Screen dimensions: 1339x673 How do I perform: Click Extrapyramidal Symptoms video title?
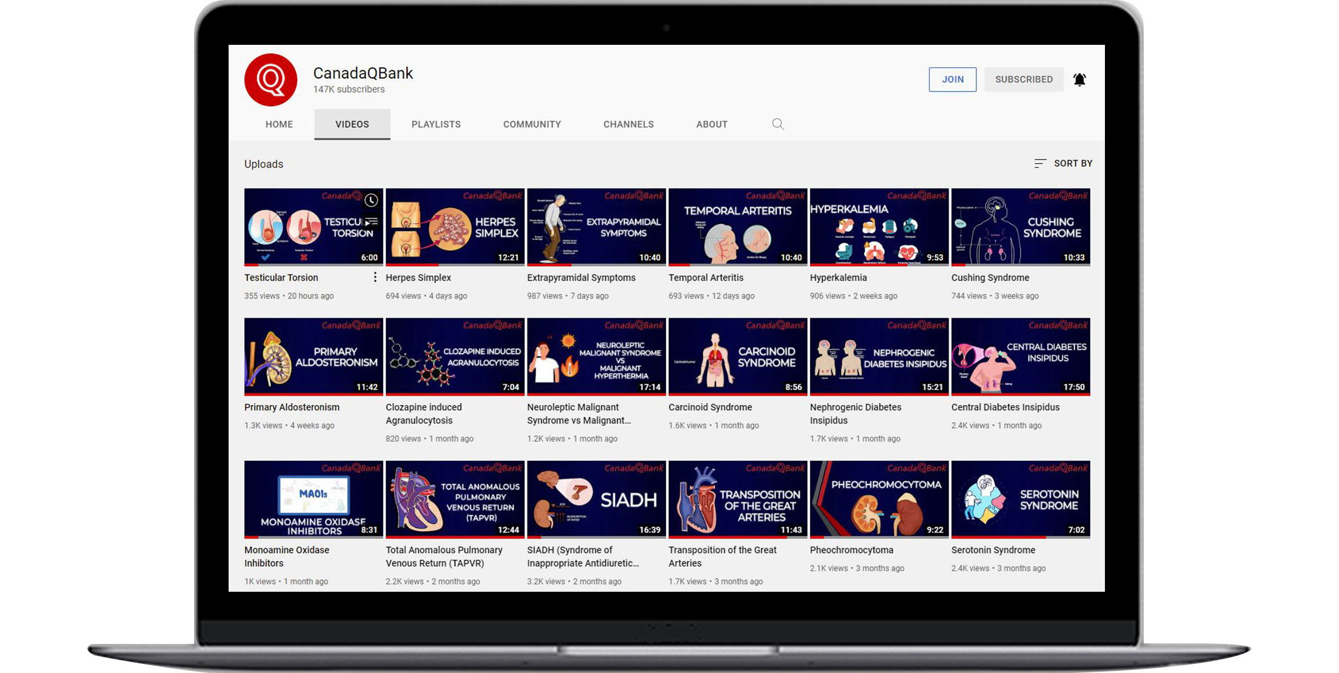(x=582, y=278)
